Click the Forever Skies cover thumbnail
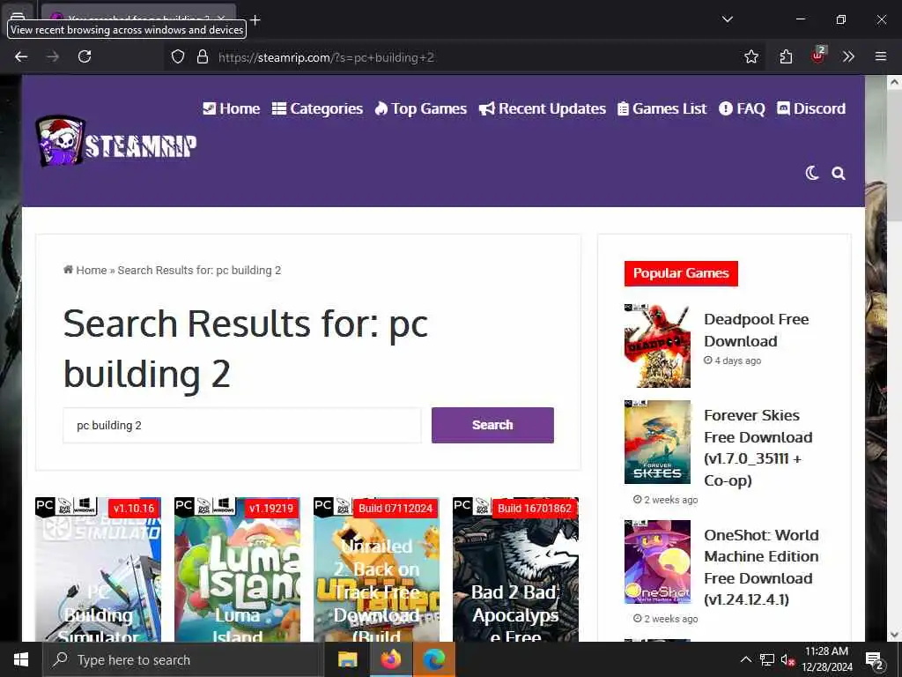Image resolution: width=902 pixels, height=677 pixels. 657,443
